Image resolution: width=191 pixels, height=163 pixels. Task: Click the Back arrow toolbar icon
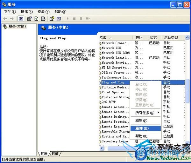(5, 19)
